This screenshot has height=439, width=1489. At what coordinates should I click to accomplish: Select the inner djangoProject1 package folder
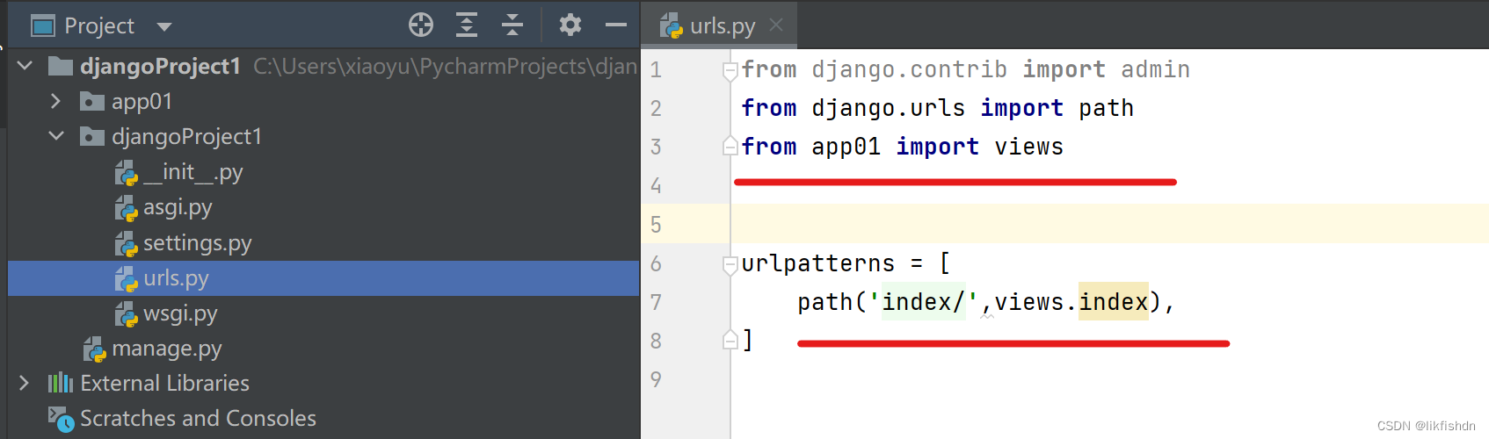coord(186,137)
